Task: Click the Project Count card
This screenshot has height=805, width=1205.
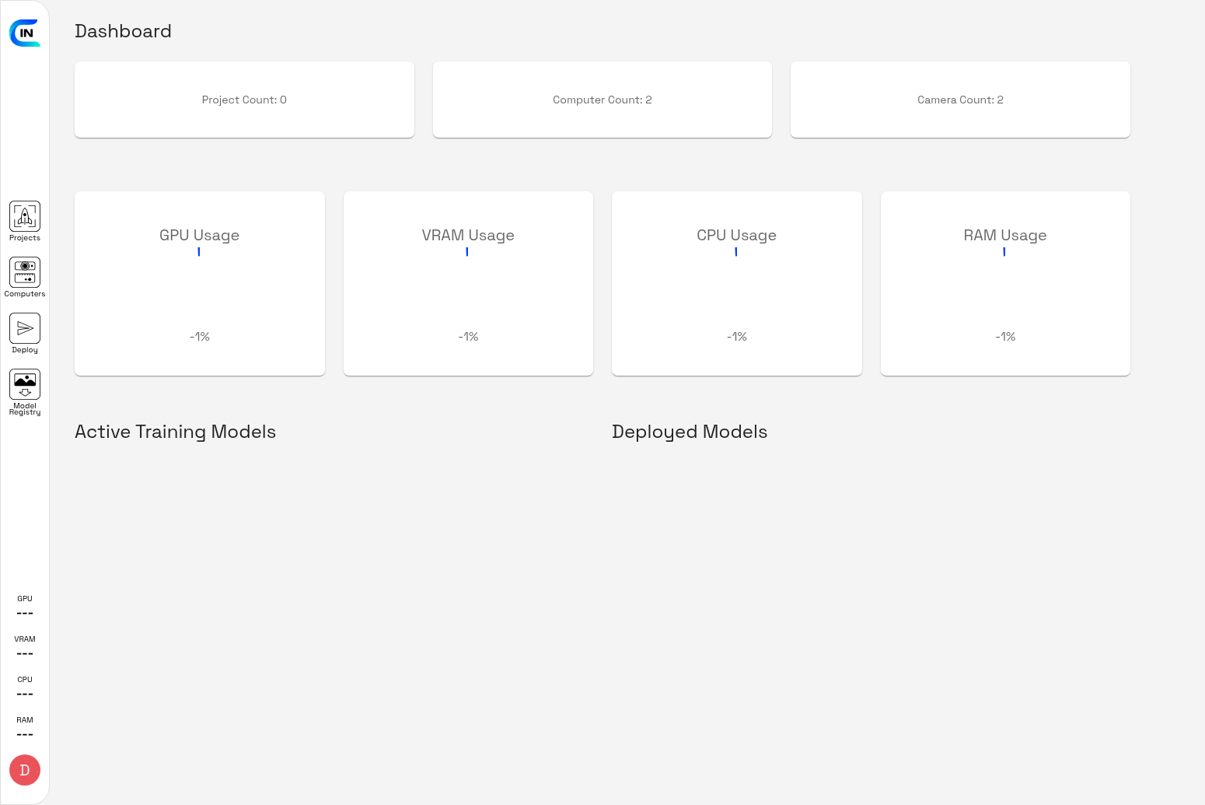Action: (244, 100)
